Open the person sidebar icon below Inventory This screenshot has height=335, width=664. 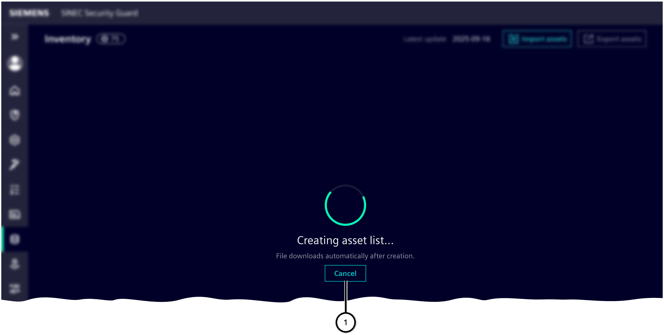click(x=15, y=264)
